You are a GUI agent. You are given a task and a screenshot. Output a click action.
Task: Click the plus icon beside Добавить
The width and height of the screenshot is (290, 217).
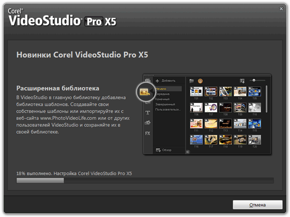tap(157, 81)
